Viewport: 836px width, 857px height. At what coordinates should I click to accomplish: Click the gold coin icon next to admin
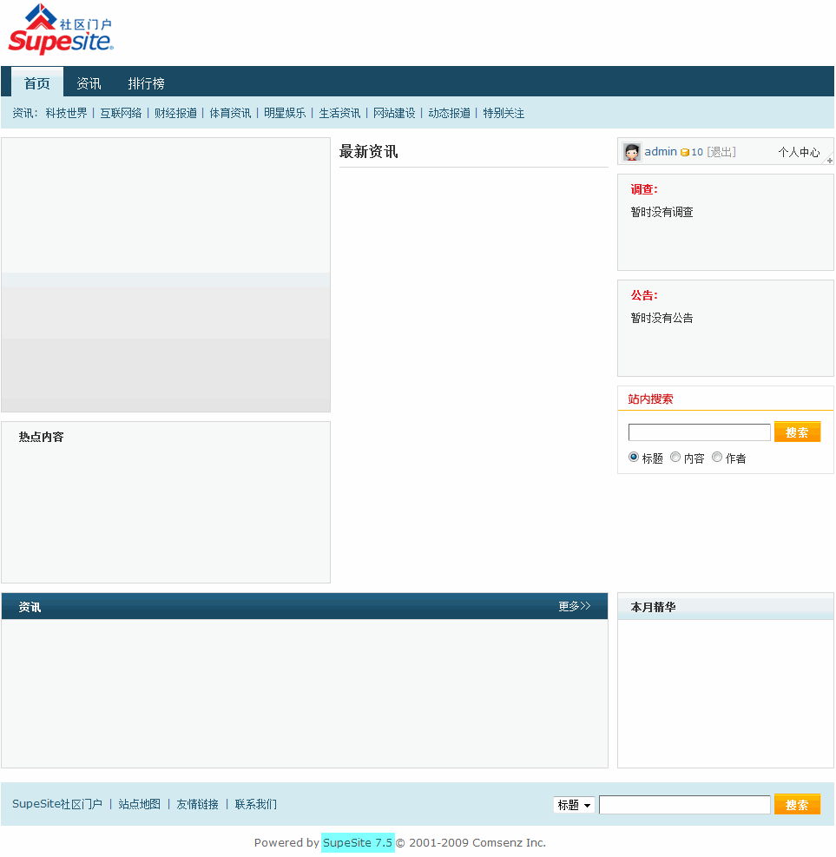(684, 152)
